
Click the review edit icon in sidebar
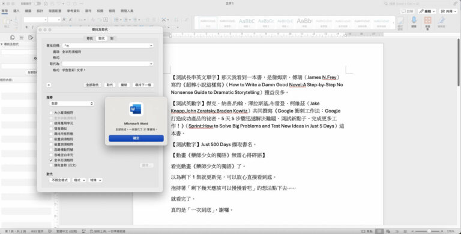click(x=31, y=38)
